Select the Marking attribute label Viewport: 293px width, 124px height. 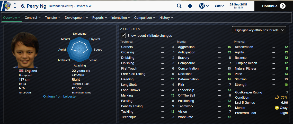coord(127,96)
